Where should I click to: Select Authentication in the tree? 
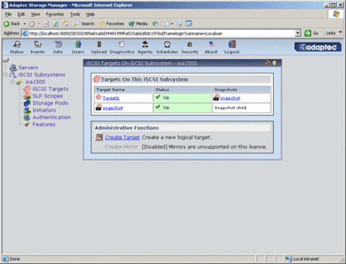coord(52,118)
